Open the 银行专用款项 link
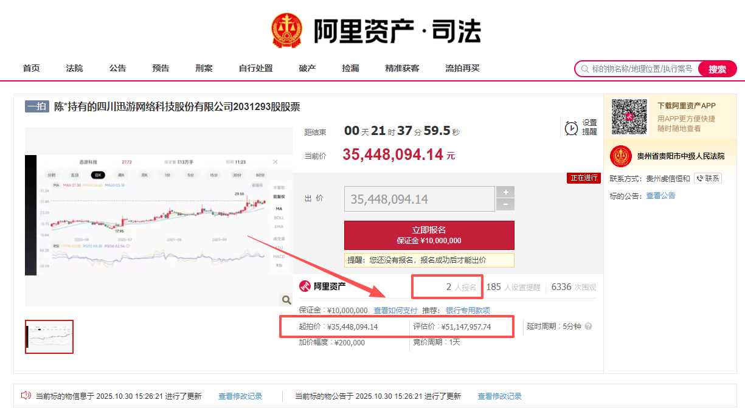The height and width of the screenshot is (408, 745). tap(468, 310)
